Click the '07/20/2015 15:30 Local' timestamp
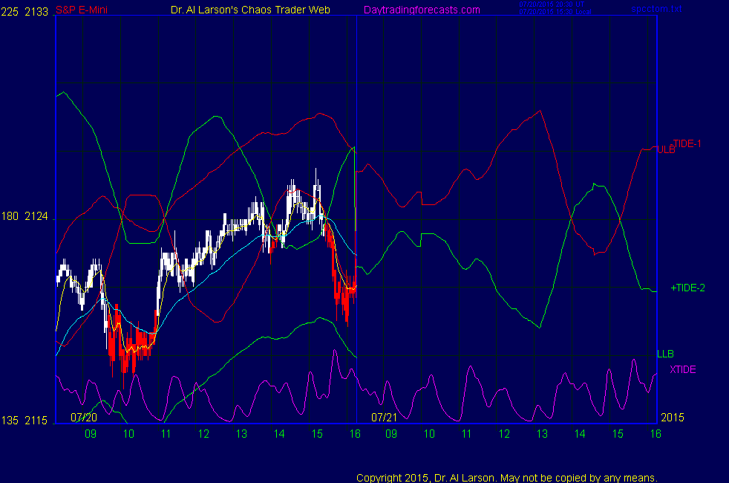Image resolution: width=729 pixels, height=483 pixels. tap(555, 12)
